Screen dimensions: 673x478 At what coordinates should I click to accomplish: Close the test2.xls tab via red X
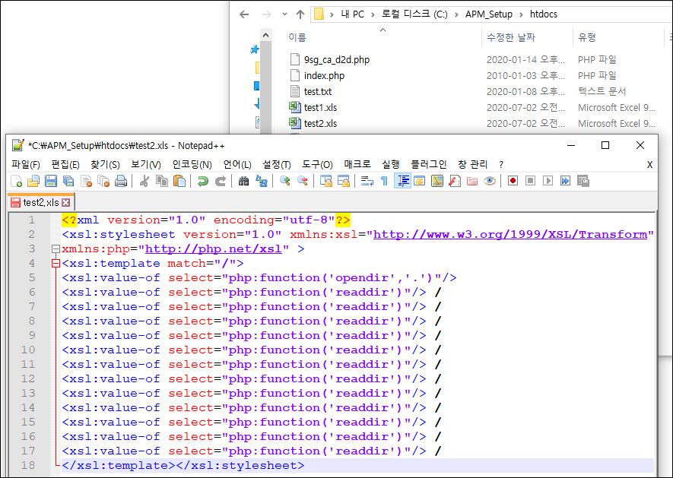coord(65,203)
